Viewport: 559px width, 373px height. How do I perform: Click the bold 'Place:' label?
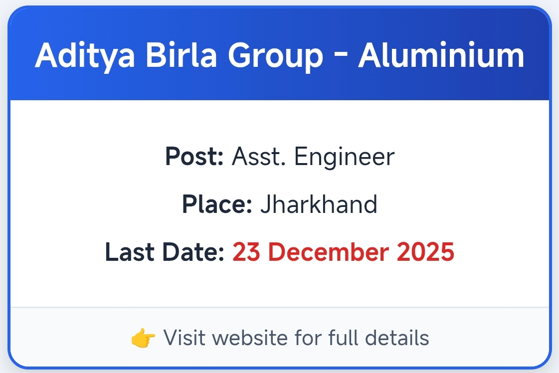pos(217,204)
